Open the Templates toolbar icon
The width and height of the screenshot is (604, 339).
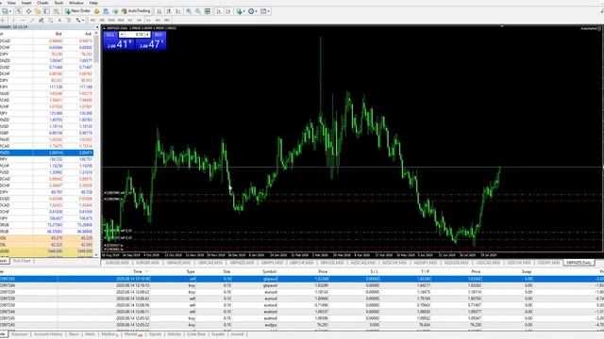(263, 11)
